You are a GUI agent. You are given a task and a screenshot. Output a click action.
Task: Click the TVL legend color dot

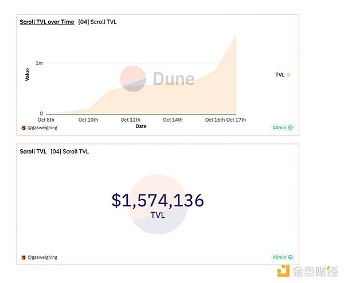click(288, 74)
